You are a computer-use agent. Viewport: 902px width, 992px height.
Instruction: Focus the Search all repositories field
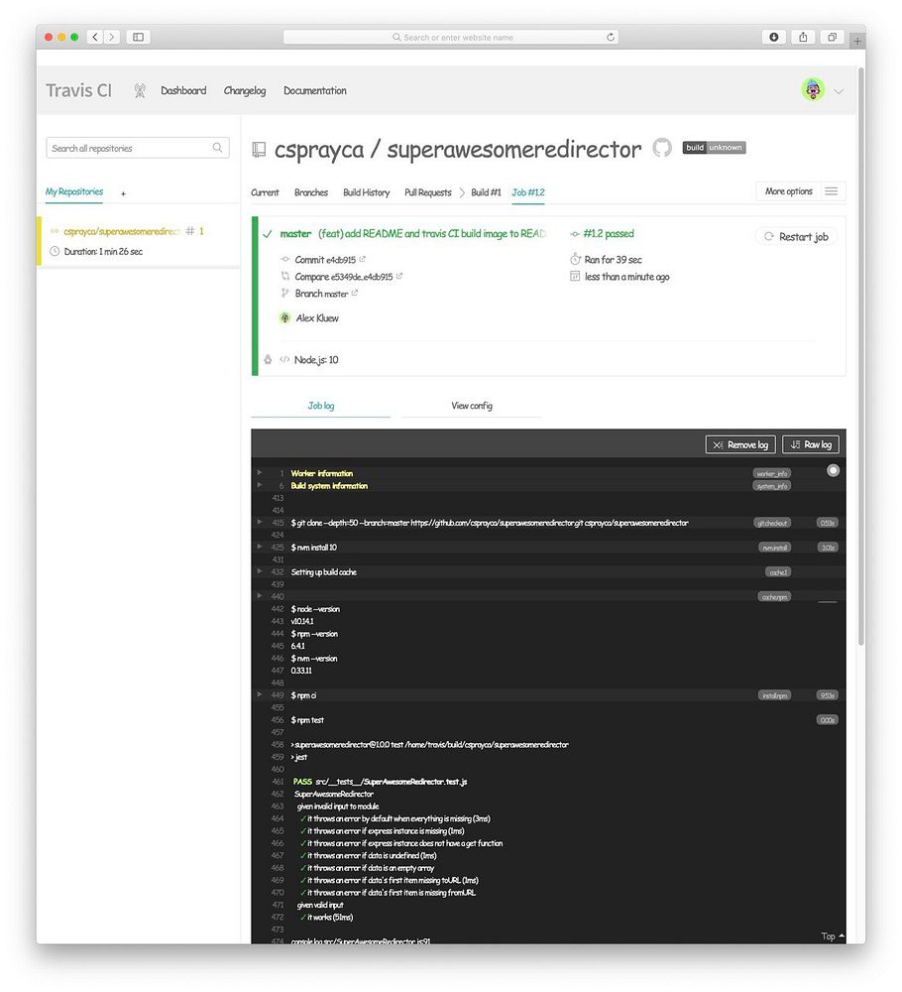click(x=137, y=148)
